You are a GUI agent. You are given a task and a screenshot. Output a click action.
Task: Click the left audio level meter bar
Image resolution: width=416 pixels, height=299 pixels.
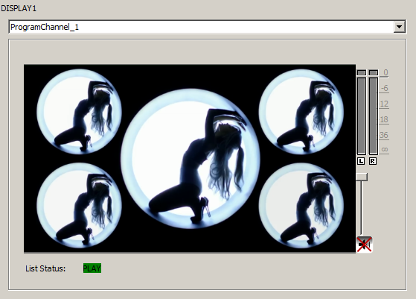362,116
